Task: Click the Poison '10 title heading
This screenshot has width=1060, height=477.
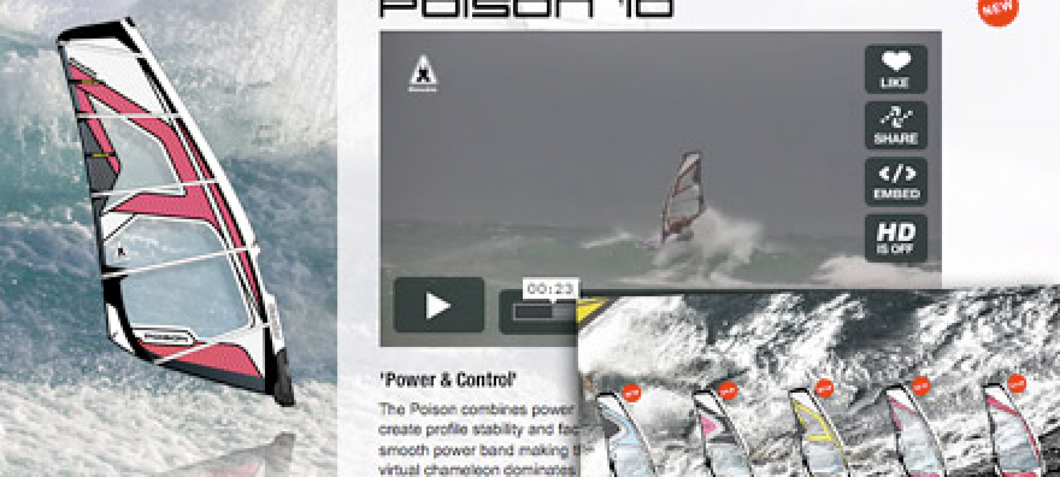Action: click(527, 9)
